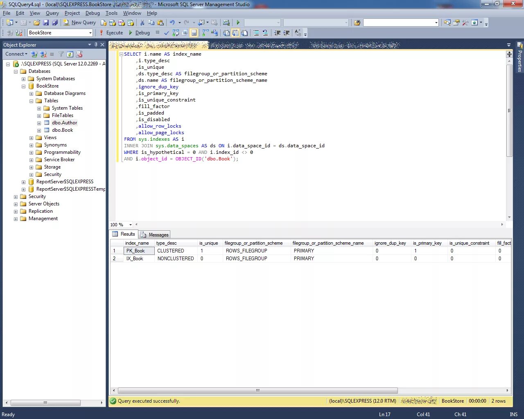Click the Paste clipboard icon
This screenshot has height=419, width=524.
point(160,23)
